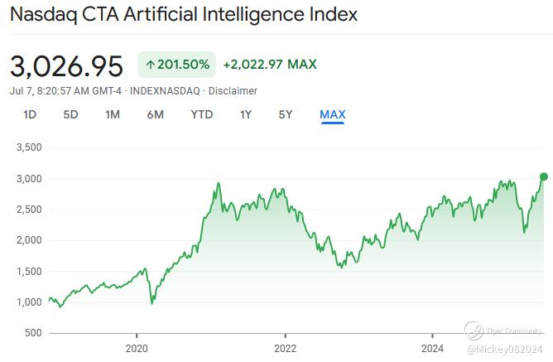The height and width of the screenshot is (362, 553).
Task: Switch to the 5D range tab
Action: pyautogui.click(x=70, y=114)
